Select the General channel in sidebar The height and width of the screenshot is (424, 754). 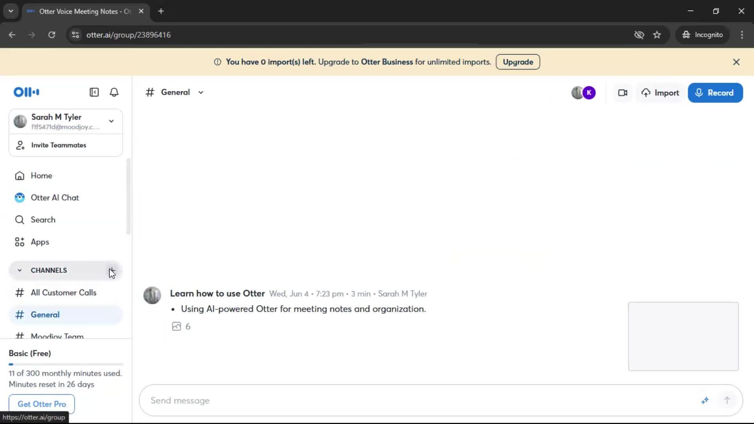tap(66, 314)
